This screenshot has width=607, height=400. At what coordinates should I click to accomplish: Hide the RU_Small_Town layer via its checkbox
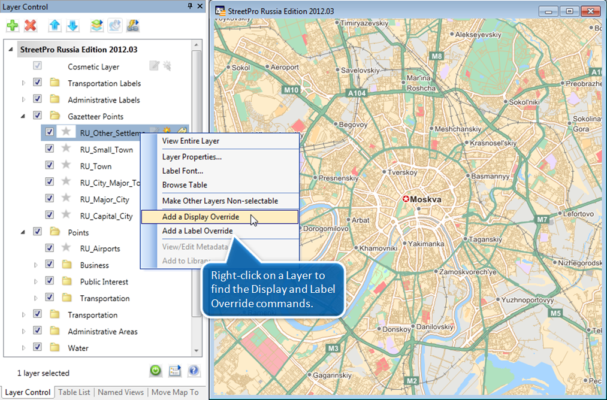[50, 149]
